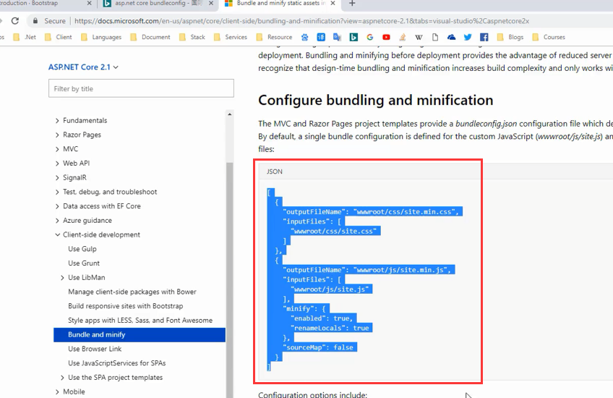Close the Bootstrap introduction tab
This screenshot has height=398, width=613.
[x=89, y=3]
